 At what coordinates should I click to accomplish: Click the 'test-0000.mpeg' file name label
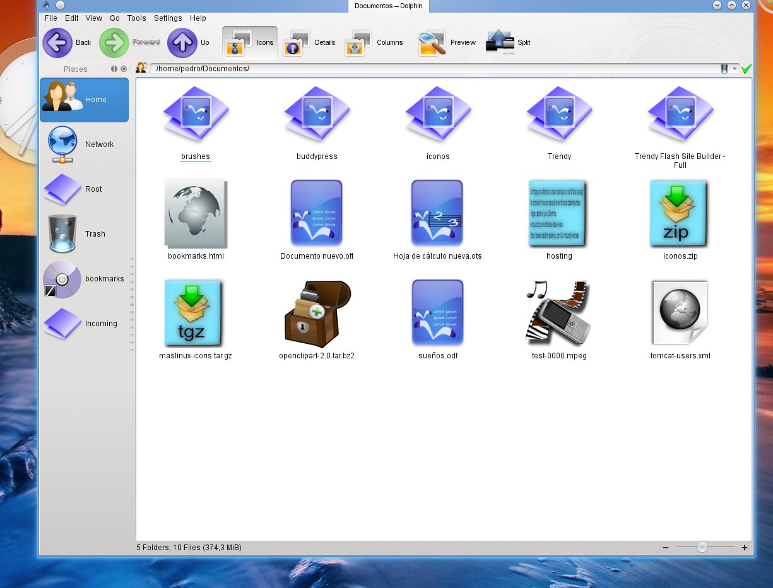click(559, 356)
